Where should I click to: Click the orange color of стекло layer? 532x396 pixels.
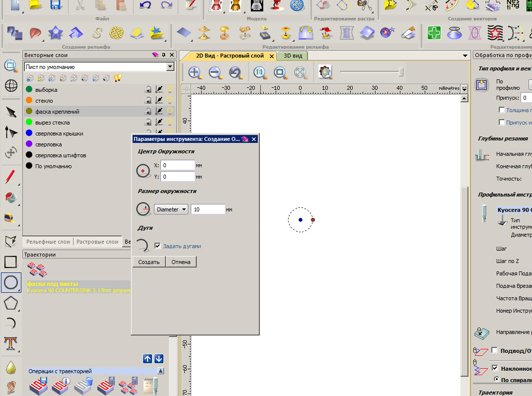pyautogui.click(x=29, y=100)
